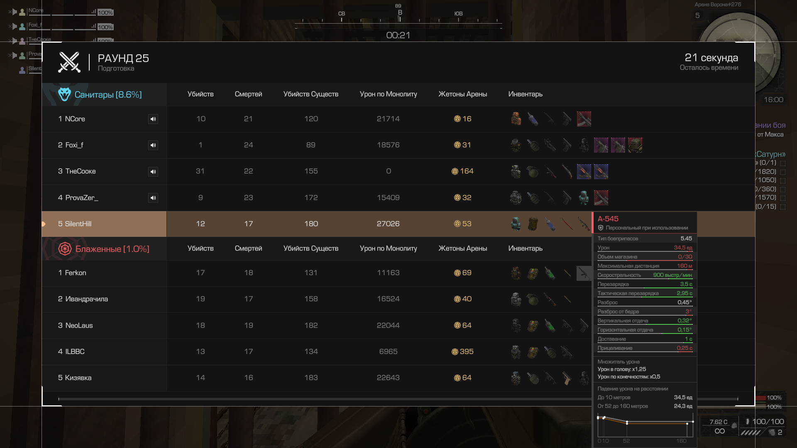
Task: Toggle TheCooke's voice speaker button
Action: (x=153, y=172)
